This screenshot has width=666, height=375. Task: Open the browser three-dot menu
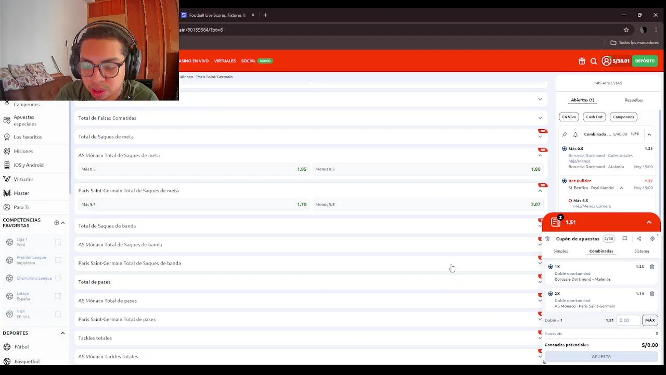click(656, 30)
